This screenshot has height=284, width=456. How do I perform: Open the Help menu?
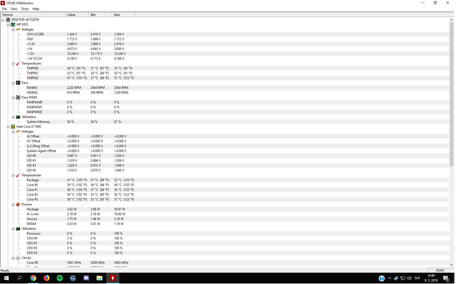(36, 9)
